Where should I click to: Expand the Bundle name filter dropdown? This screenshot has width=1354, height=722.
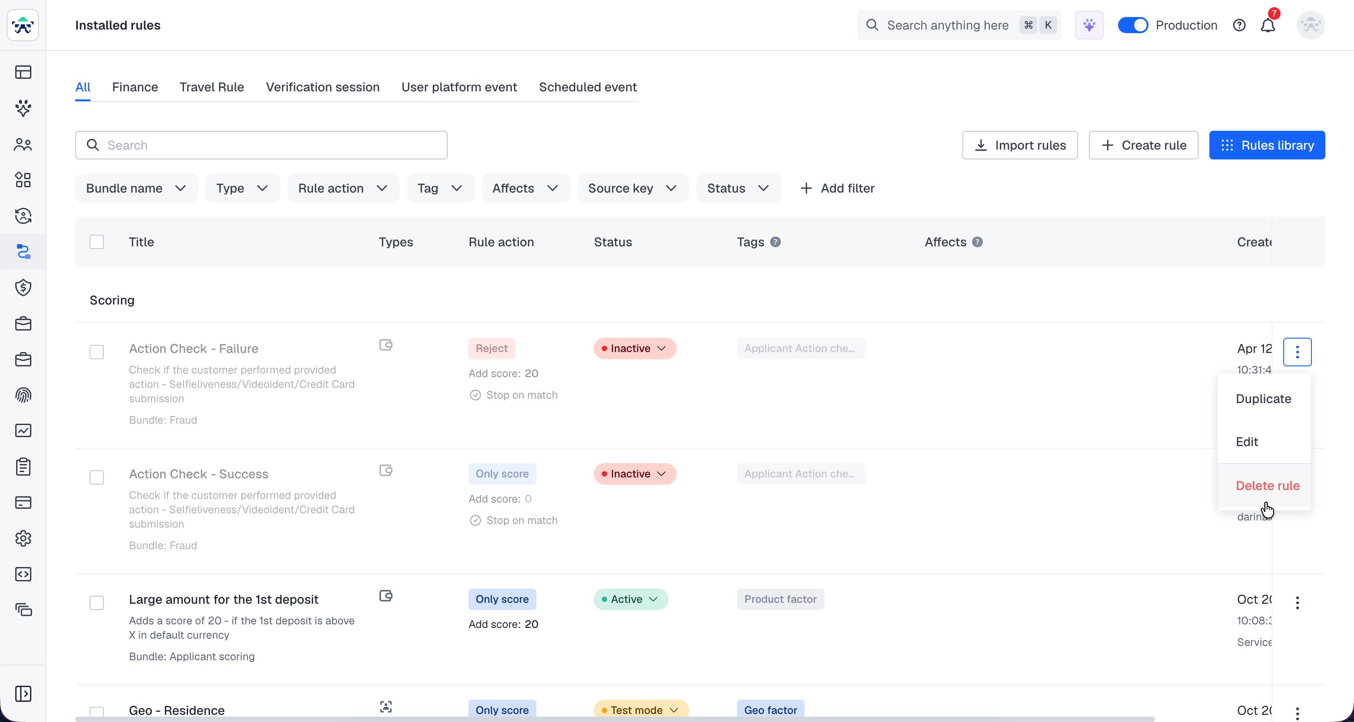click(x=136, y=188)
